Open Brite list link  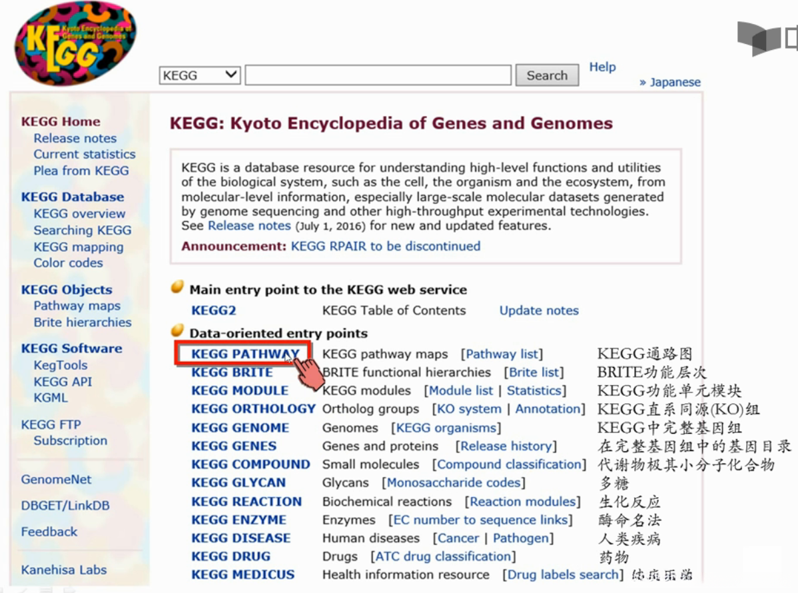pyautogui.click(x=534, y=372)
